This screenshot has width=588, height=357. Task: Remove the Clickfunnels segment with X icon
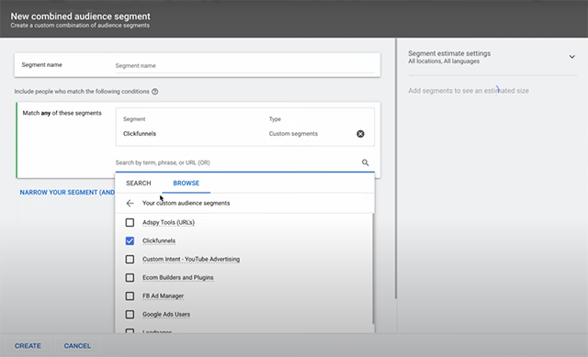[x=360, y=134]
